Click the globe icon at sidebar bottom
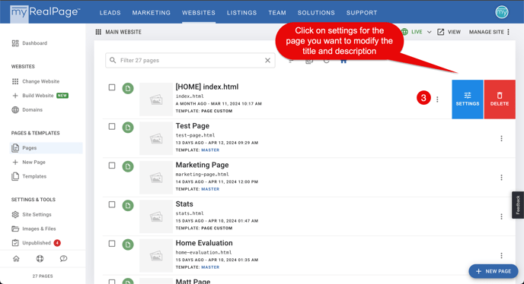The width and height of the screenshot is (524, 284). pos(40,258)
